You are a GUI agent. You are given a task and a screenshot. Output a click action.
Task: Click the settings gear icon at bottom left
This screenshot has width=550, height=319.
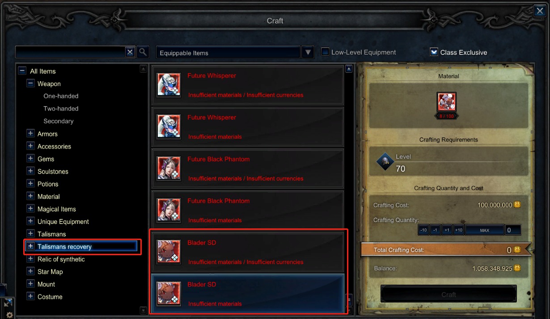[9, 315]
